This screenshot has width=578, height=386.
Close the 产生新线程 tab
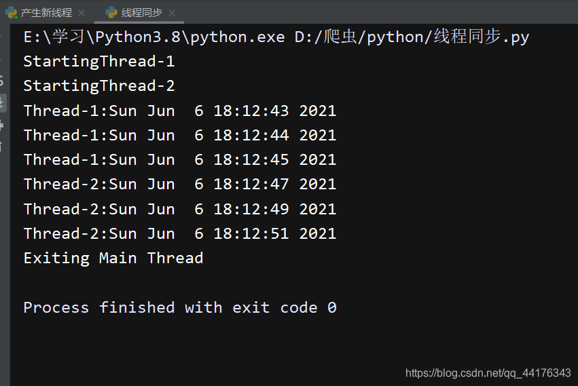pos(82,14)
